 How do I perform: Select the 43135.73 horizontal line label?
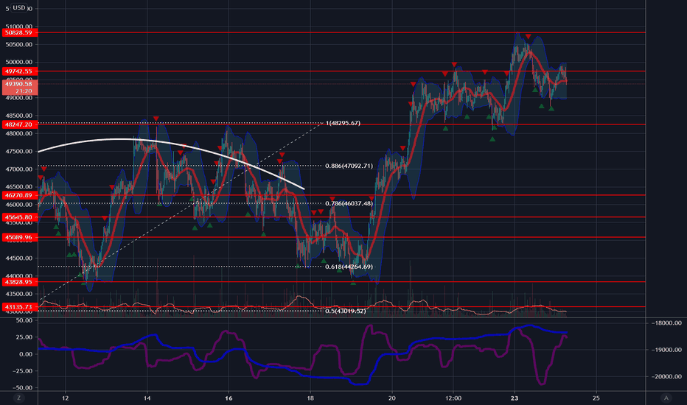click(x=20, y=307)
